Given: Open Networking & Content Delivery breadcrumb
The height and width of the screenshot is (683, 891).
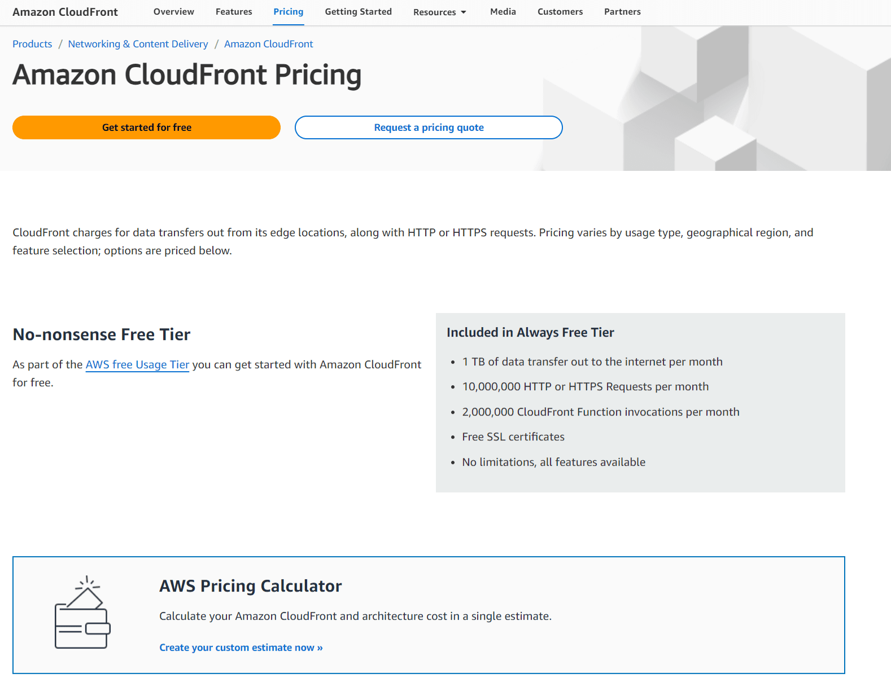Looking at the screenshot, I should pos(138,44).
